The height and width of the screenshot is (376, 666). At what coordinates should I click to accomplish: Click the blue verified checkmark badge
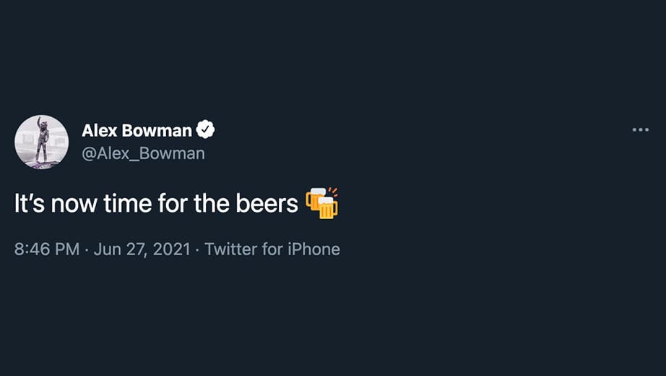[205, 129]
